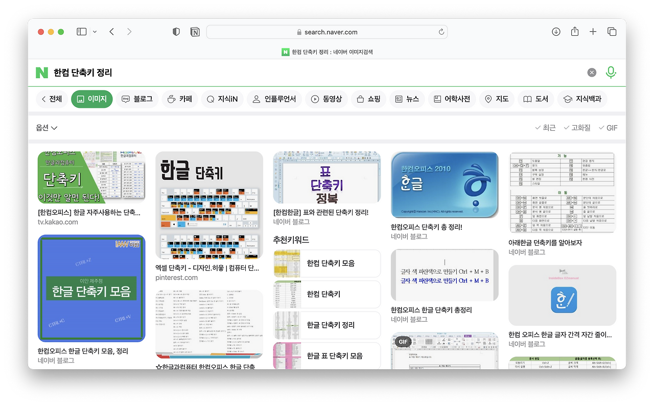Switch to the 블로그 search tab
The height and width of the screenshot is (406, 654).
click(136, 99)
